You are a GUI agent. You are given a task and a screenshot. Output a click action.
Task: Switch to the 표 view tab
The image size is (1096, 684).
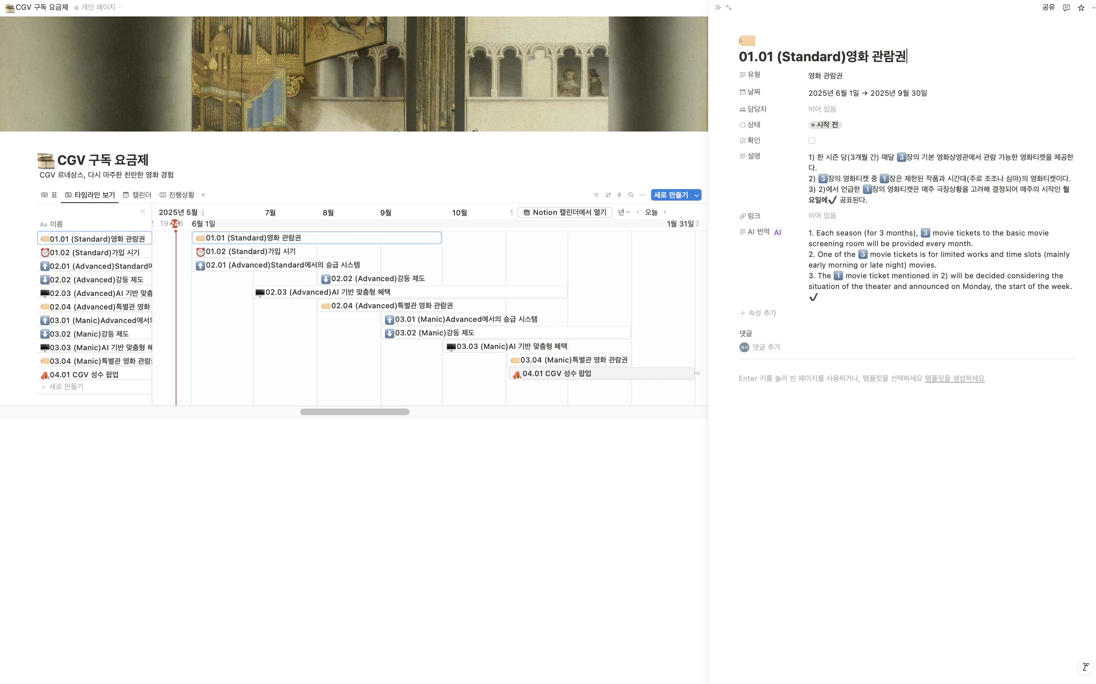[49, 195]
